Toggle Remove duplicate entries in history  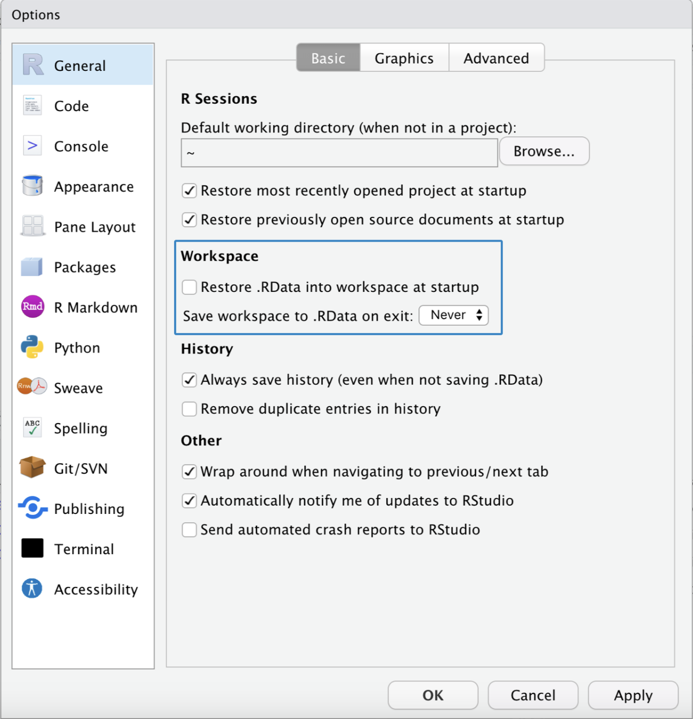click(x=190, y=409)
